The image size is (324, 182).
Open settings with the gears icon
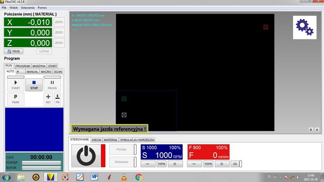click(x=305, y=27)
